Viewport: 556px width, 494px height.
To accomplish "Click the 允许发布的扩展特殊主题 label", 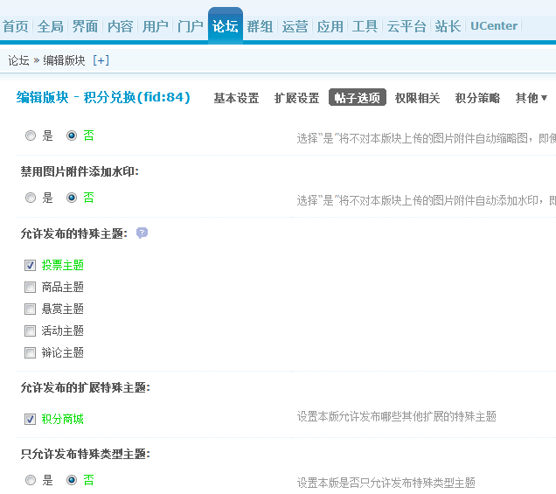I will click(86, 387).
